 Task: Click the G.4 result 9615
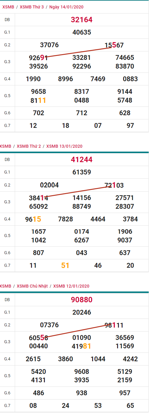click(33, 219)
